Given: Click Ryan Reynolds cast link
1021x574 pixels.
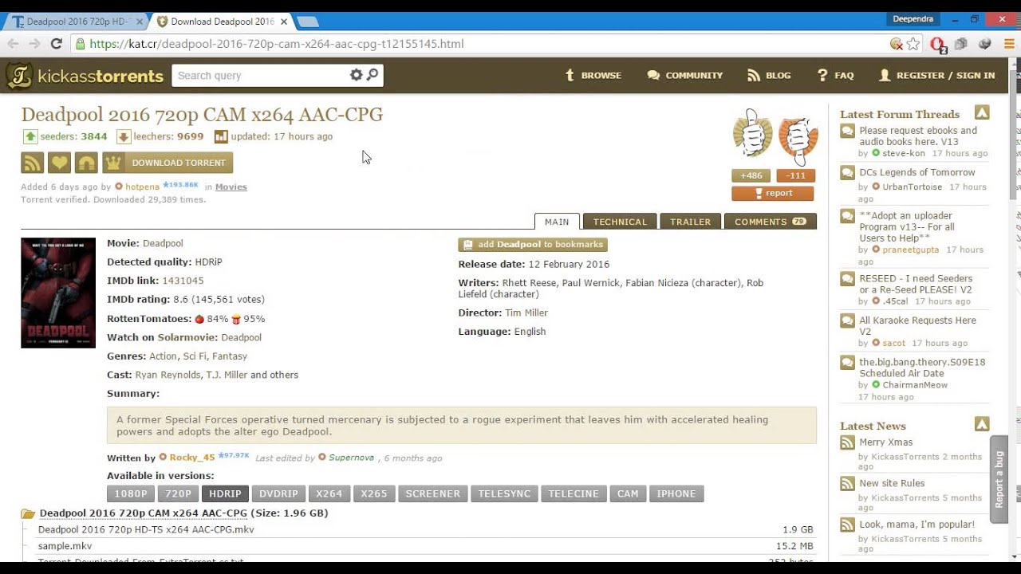Looking at the screenshot, I should (x=168, y=375).
